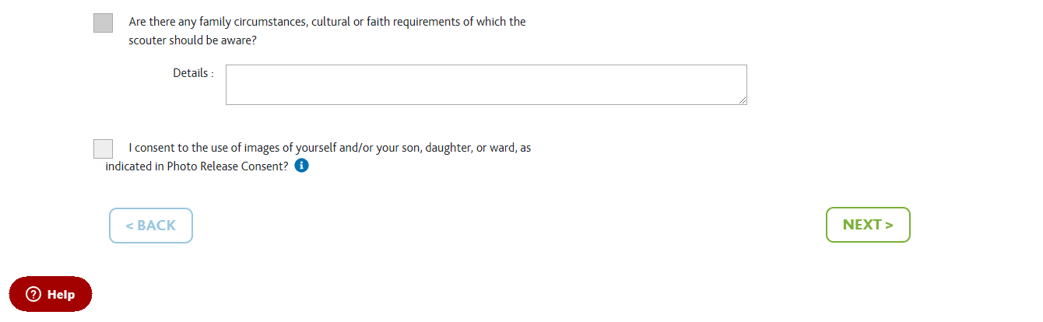Focus the empty box beside Details label
Screen dimensions: 1043x322
[x=486, y=85]
